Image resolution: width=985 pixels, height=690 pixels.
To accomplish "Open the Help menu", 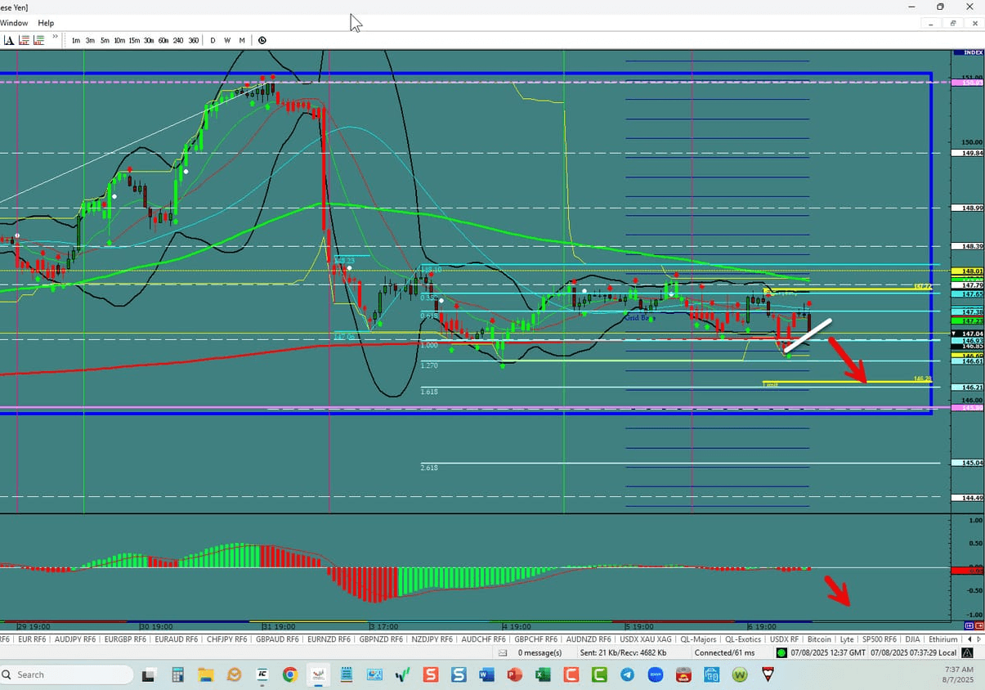I will pos(46,23).
